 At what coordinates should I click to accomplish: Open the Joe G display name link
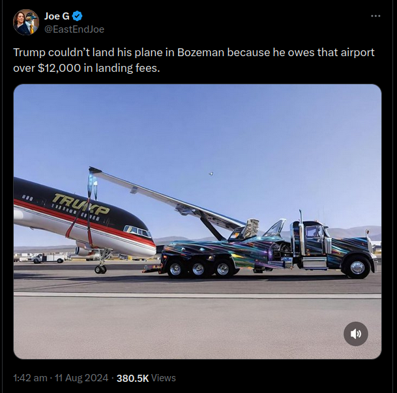[57, 16]
